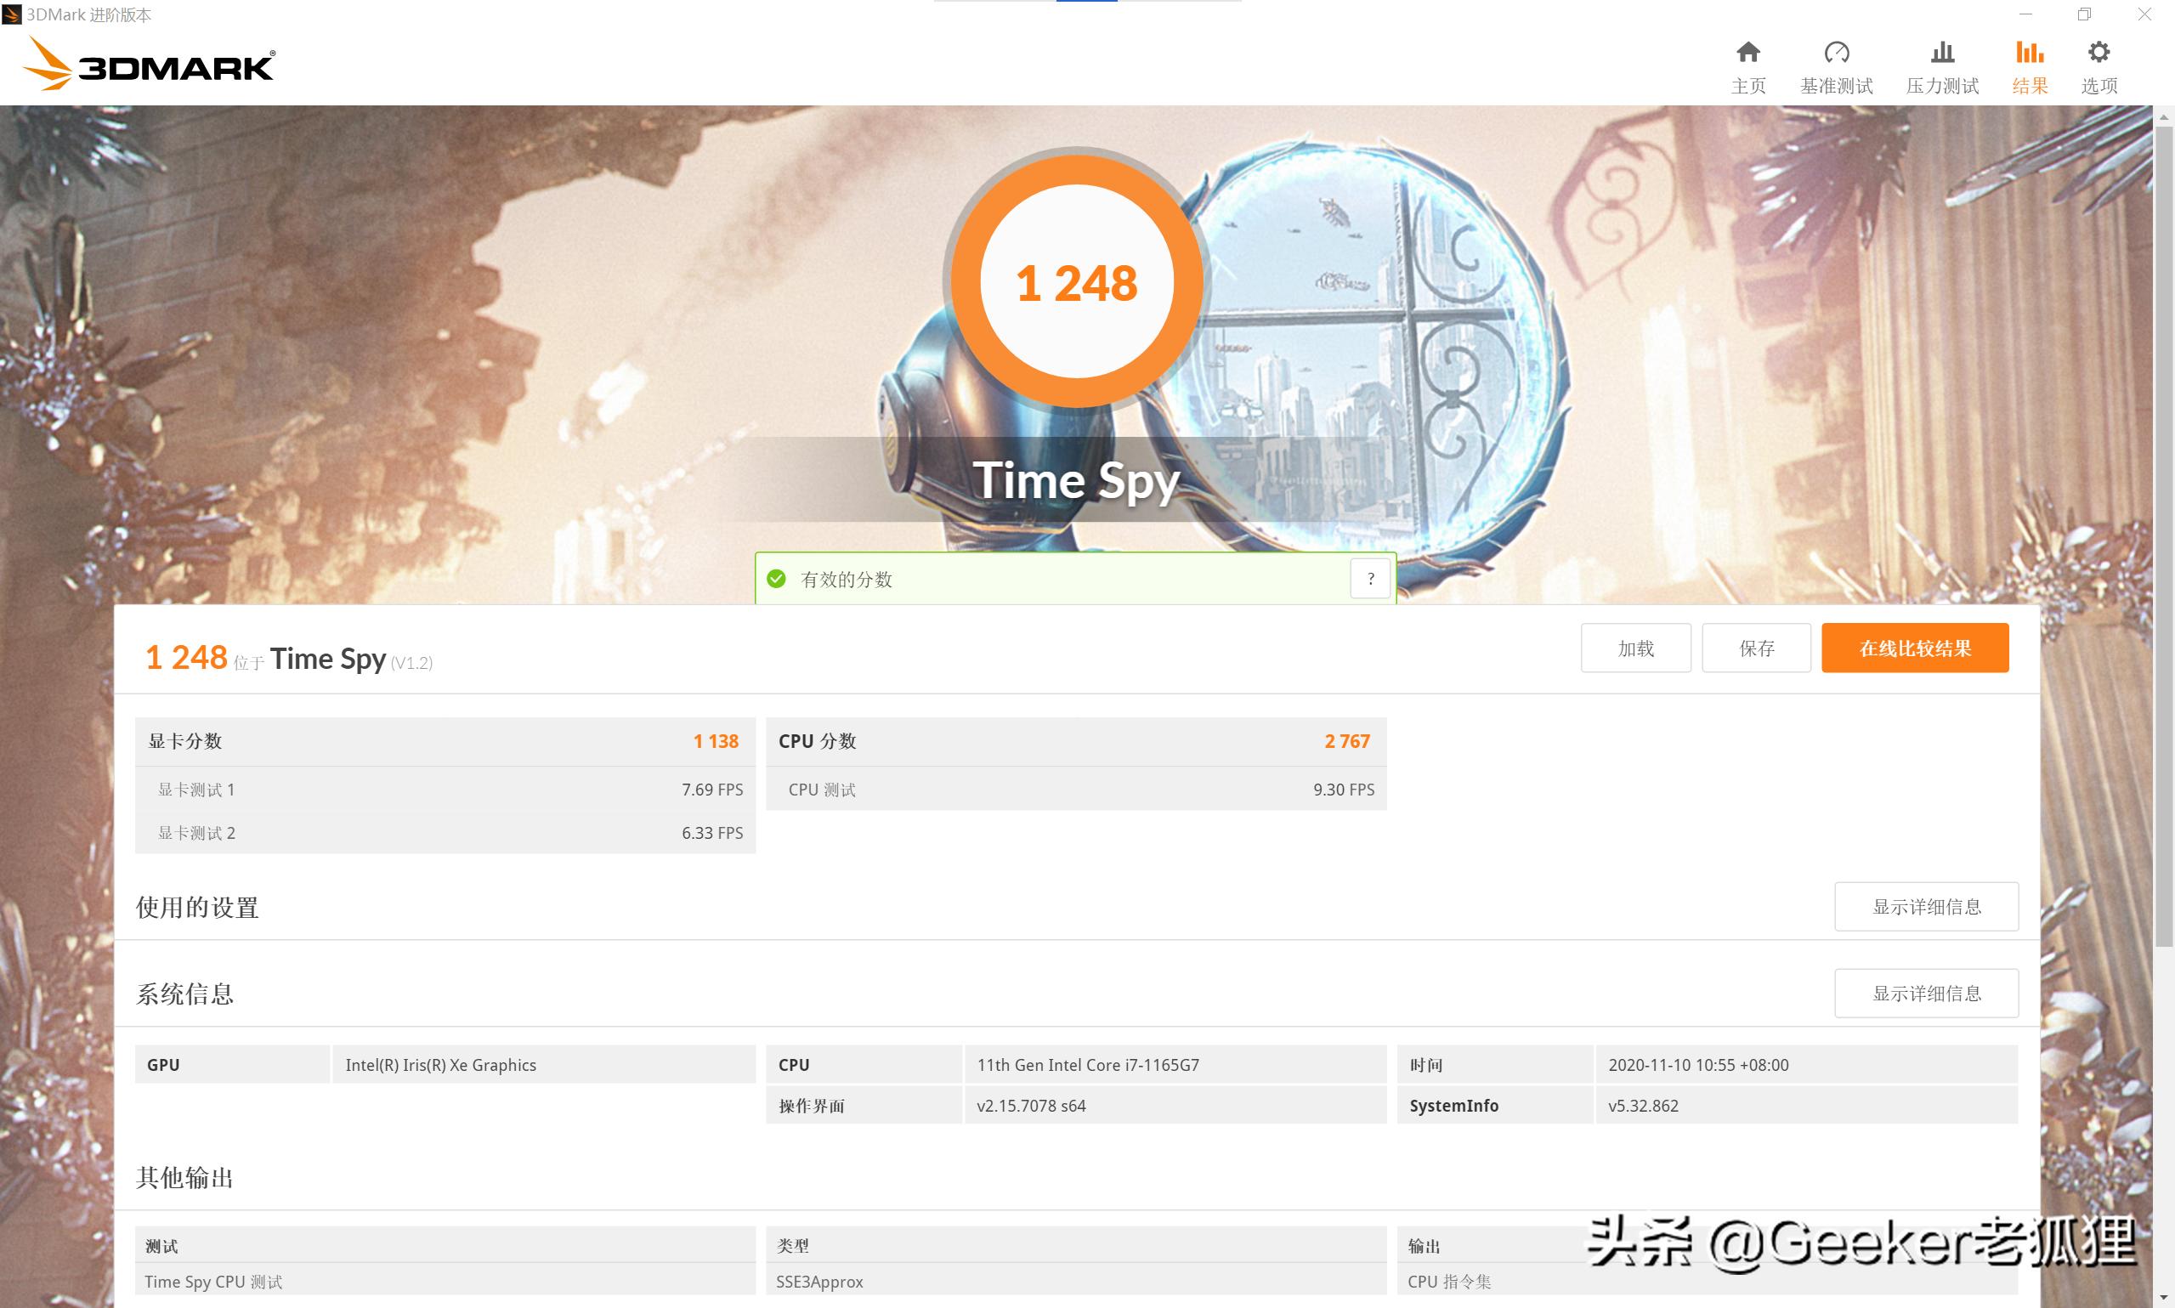Click the 显卡分数 score row
The height and width of the screenshot is (1308, 2175).
pos(445,741)
